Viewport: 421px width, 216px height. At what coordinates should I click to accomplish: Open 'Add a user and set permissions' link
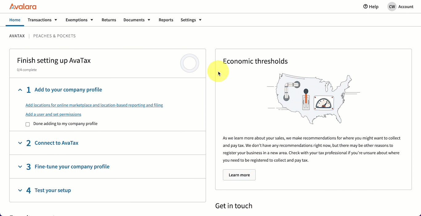53,114
